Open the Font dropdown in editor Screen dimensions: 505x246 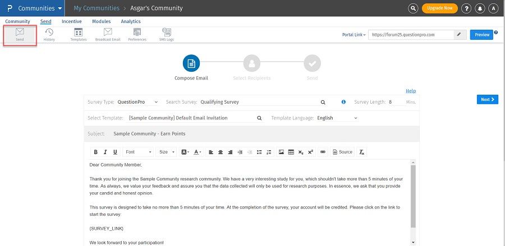point(138,152)
